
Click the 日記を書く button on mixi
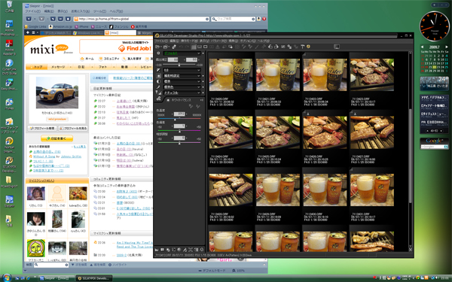[x=56, y=138]
